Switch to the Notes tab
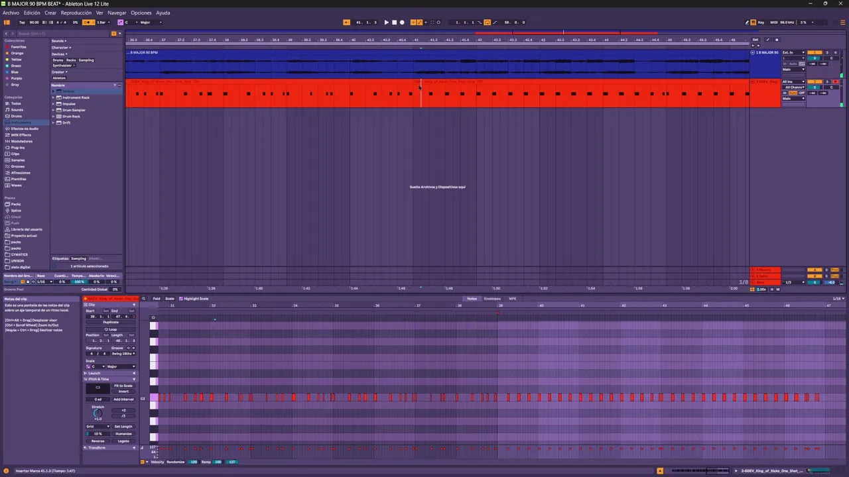Image resolution: width=849 pixels, height=477 pixels. pyautogui.click(x=472, y=299)
